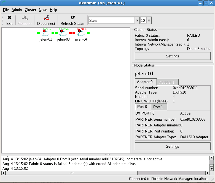215x183 pixels.
Task: Click the Direct 3 nodes topology value
Action: (198, 49)
